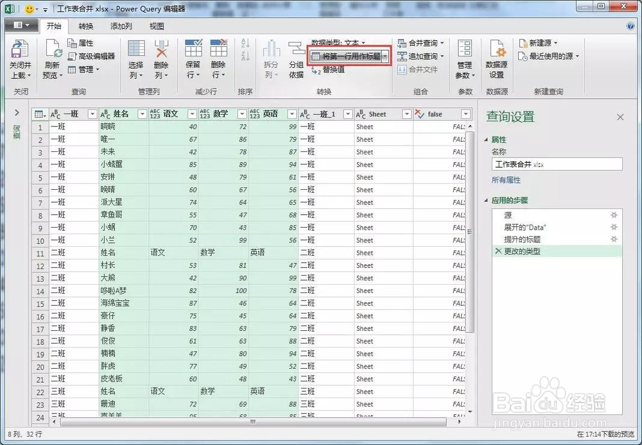This screenshot has height=445, width=642.
Task: Click gear icon beside 源 step
Action: click(x=614, y=215)
